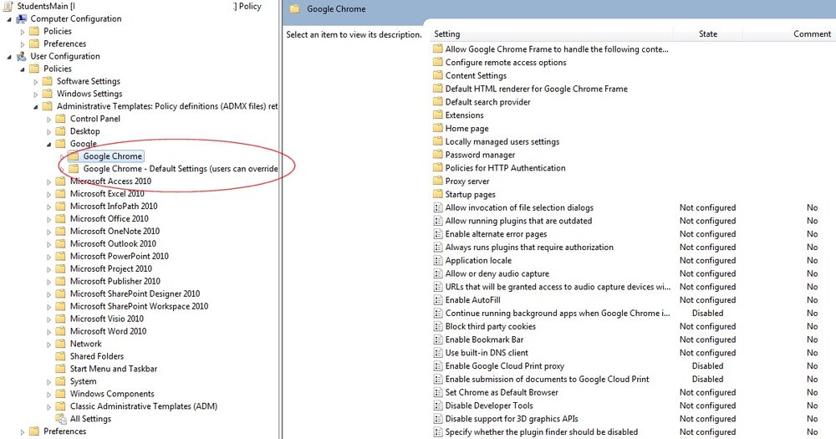836x439 pixels.
Task: Select Desktop in the tree
Action: [x=84, y=130]
